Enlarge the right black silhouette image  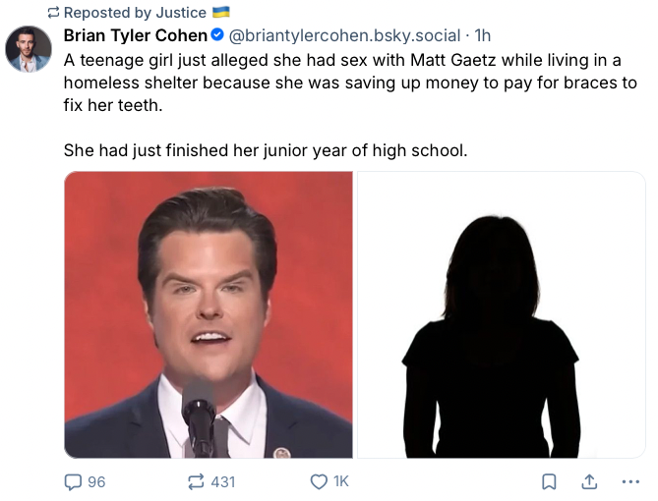coord(501,314)
